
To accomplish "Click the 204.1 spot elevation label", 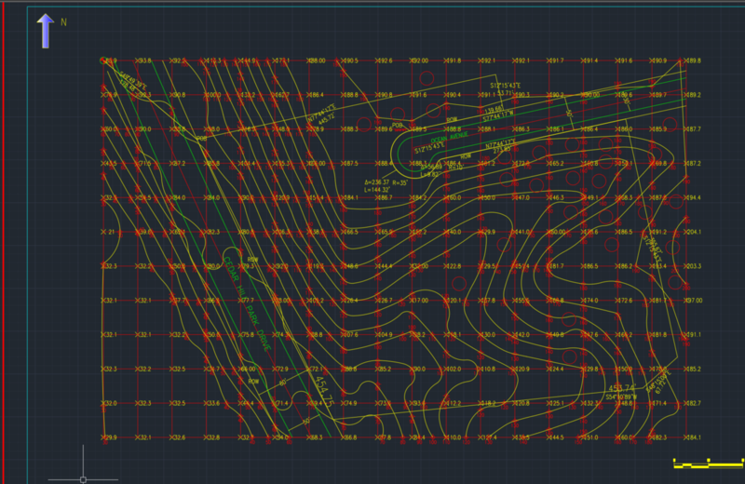I will coord(694,232).
